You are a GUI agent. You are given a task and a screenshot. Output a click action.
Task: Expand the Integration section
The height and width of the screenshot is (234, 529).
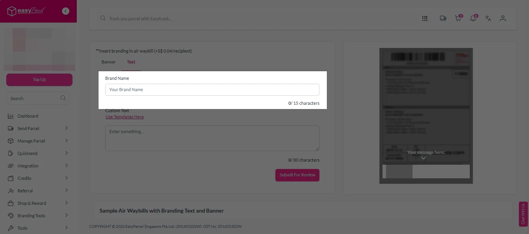click(x=28, y=165)
